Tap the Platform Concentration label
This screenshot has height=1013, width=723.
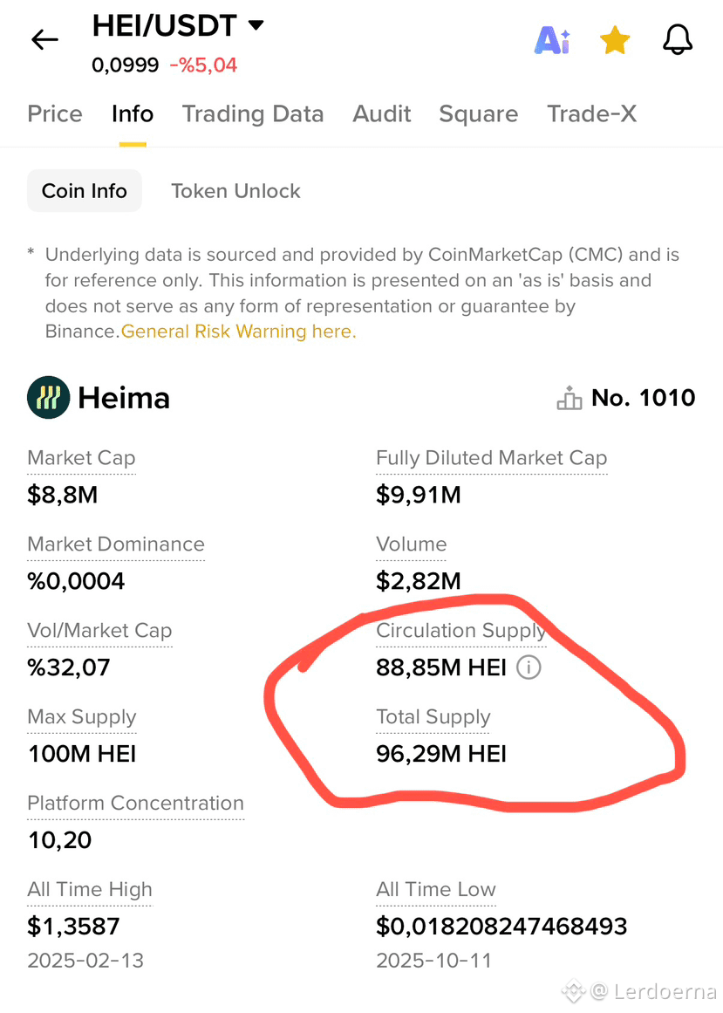coord(135,803)
